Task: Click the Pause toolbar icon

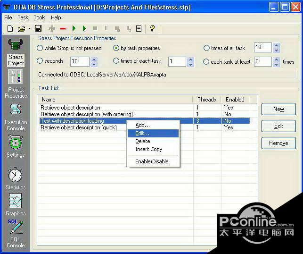Action: coord(106,28)
